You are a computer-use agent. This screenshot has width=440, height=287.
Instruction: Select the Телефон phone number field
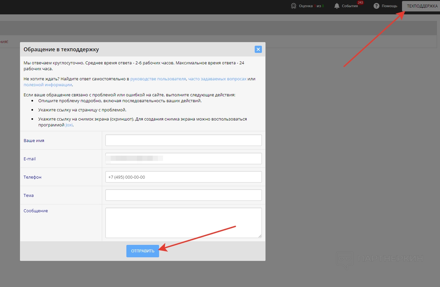[x=183, y=177]
